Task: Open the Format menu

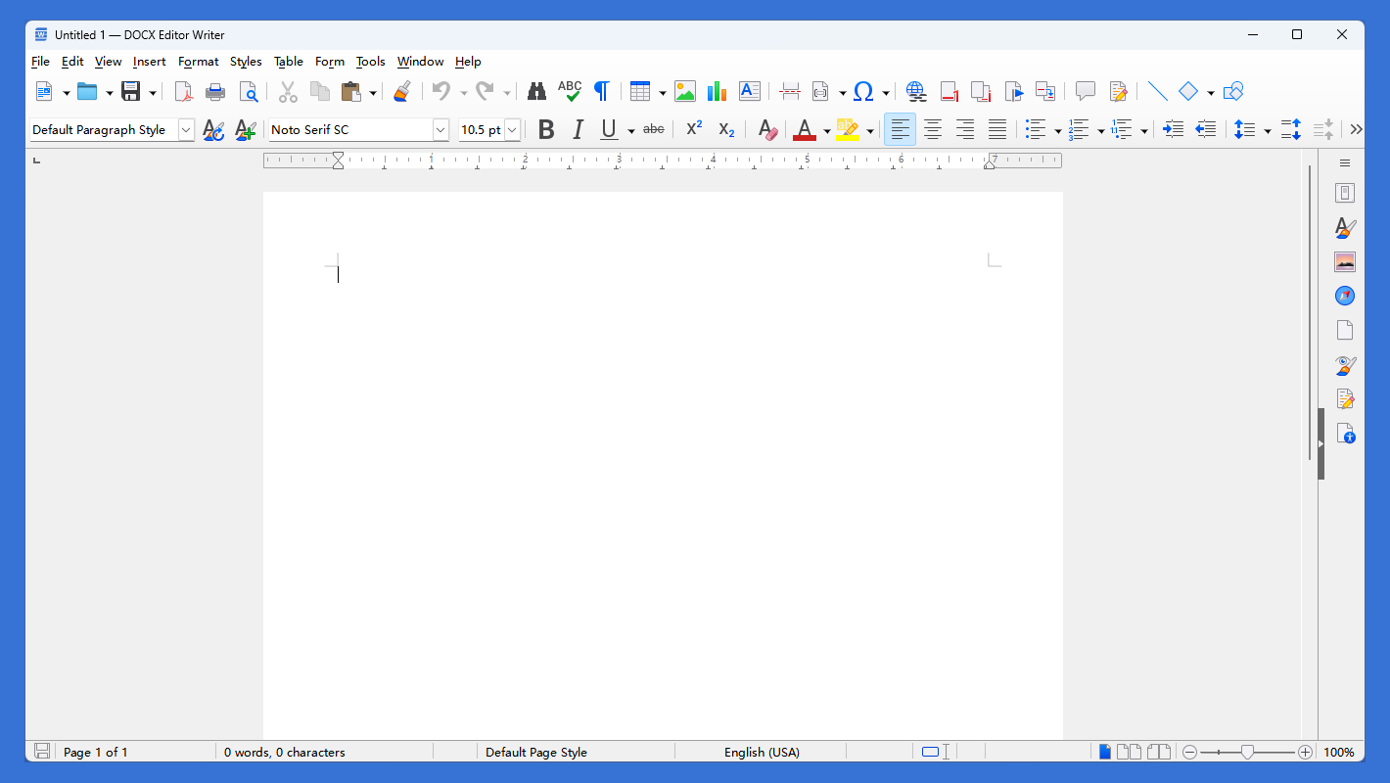Action: coord(198,62)
